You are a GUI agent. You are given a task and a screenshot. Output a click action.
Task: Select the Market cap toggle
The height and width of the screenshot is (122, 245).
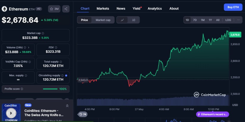(103, 20)
